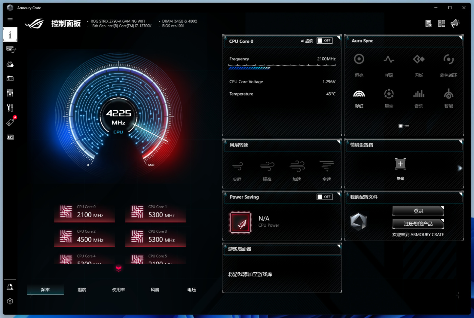Viewport: 474px width, 318px height.
Task: Click the Aura Sync page indicator slider
Action: tap(404, 126)
